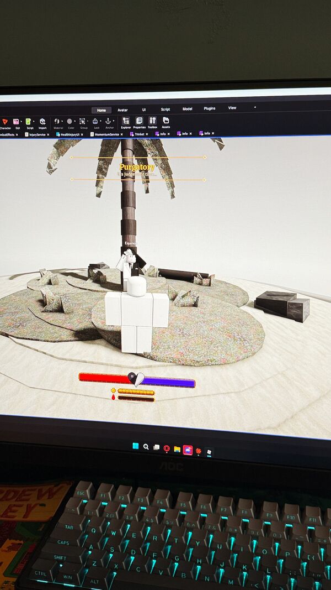Click the split heart icon between the bars
Image resolution: width=331 pixels, height=590 pixels.
click(136, 379)
